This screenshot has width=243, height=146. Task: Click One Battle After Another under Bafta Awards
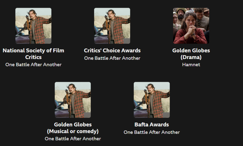pyautogui.click(x=152, y=132)
